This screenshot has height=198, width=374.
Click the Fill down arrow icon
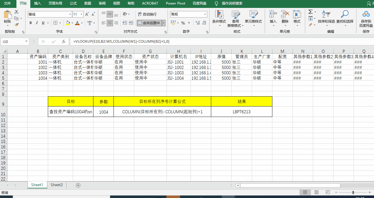coord(310,18)
